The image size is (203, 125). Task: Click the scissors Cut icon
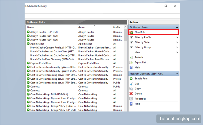coord(131,84)
